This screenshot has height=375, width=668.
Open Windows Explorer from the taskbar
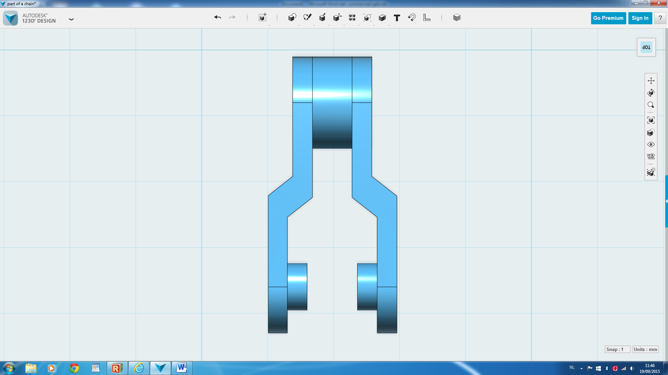(x=31, y=368)
